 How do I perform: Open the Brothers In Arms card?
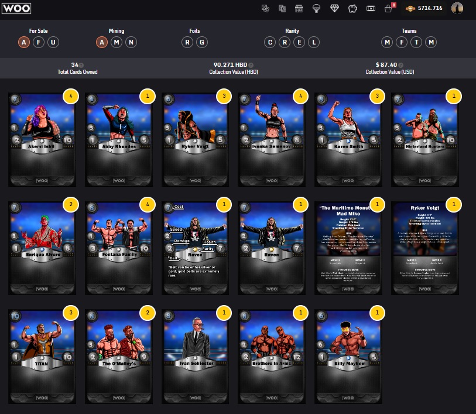coord(272,357)
